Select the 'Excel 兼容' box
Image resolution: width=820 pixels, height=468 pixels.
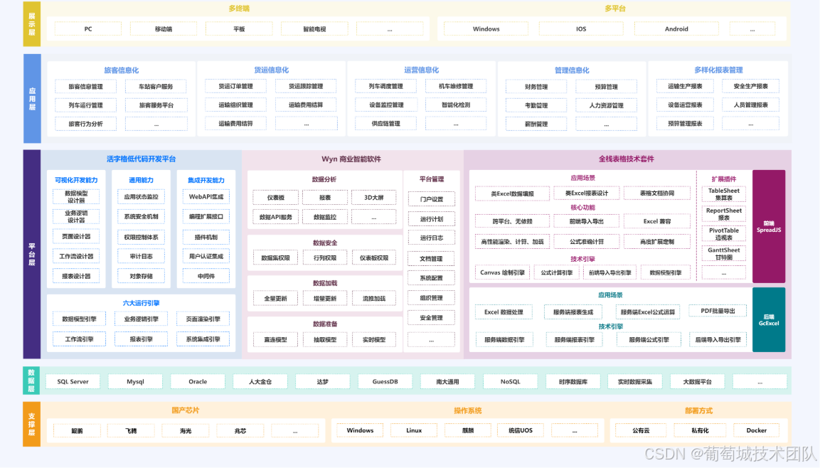point(657,221)
